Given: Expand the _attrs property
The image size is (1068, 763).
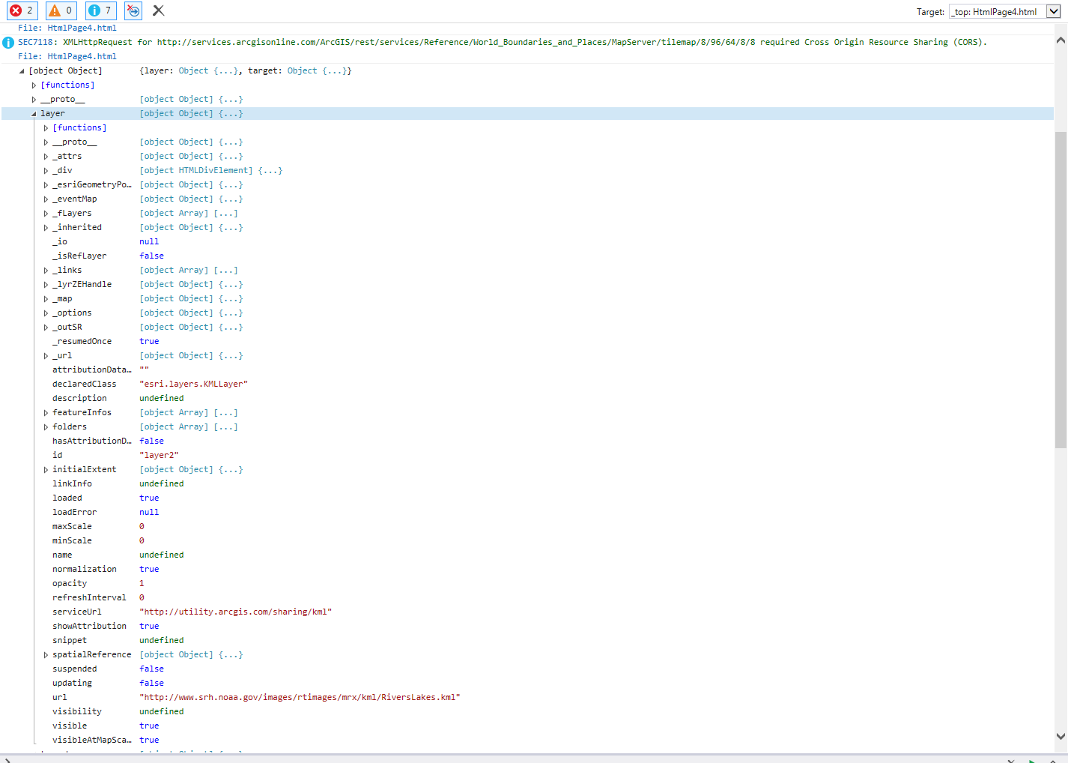Looking at the screenshot, I should (x=46, y=157).
